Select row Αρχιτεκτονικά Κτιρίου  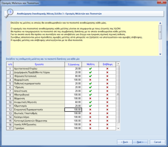tap(39, 69)
